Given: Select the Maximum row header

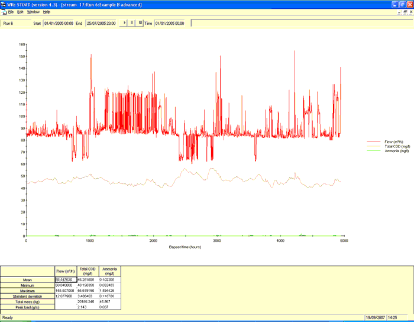Looking at the screenshot, I should pyautogui.click(x=27, y=291).
